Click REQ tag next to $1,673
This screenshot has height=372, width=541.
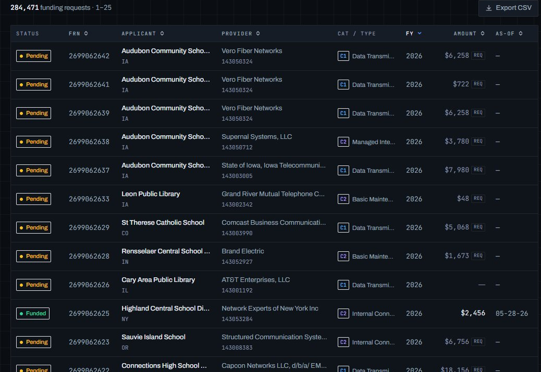[x=478, y=255]
